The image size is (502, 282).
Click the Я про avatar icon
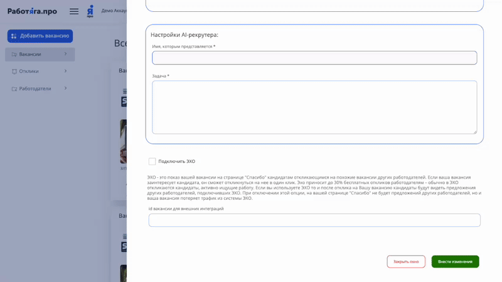pos(90,11)
